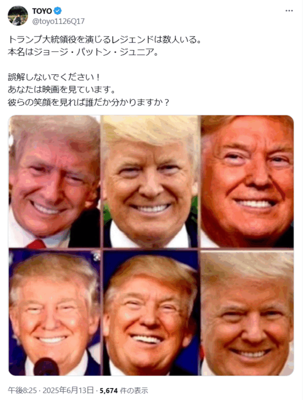Click the 2025年6月13日 post date
The height and width of the screenshot is (400, 307).
pos(68,390)
